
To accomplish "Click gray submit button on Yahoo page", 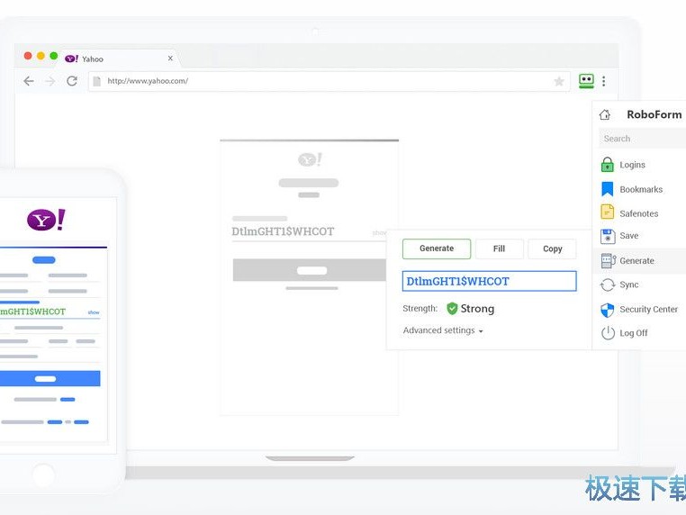I will coord(309,269).
